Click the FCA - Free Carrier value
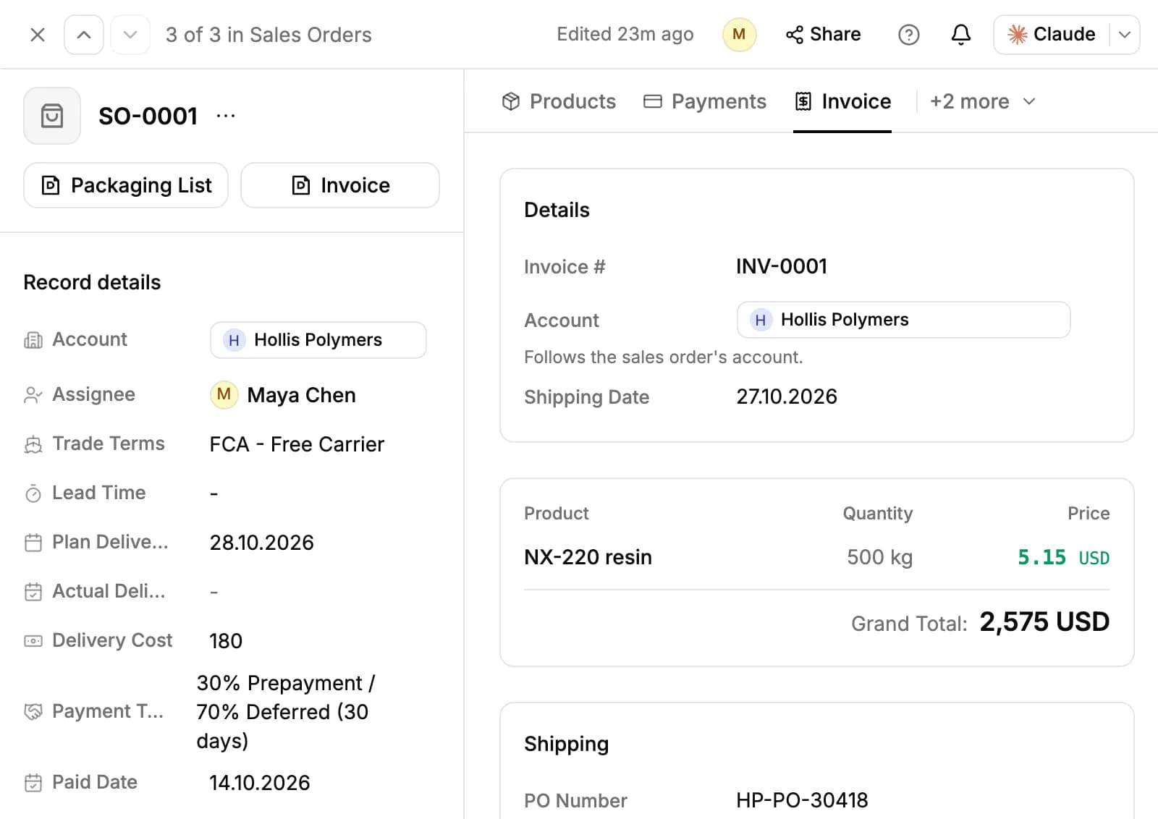The height and width of the screenshot is (819, 1158). pyautogui.click(x=297, y=444)
